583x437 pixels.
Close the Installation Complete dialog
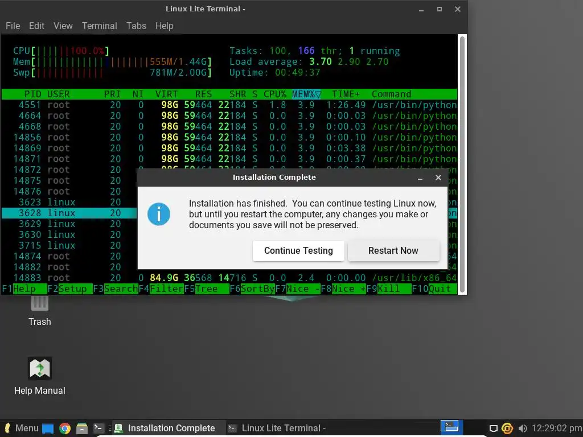click(x=438, y=178)
